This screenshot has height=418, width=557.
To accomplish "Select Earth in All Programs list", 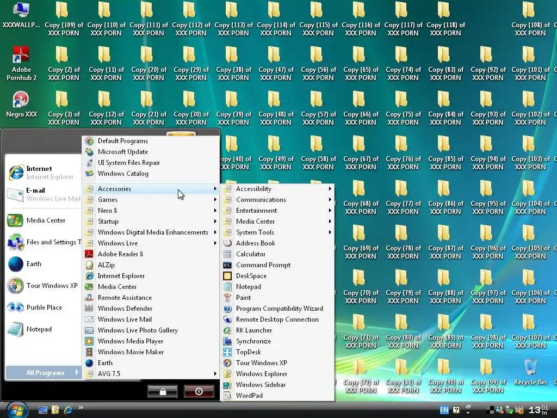I will point(151,363).
